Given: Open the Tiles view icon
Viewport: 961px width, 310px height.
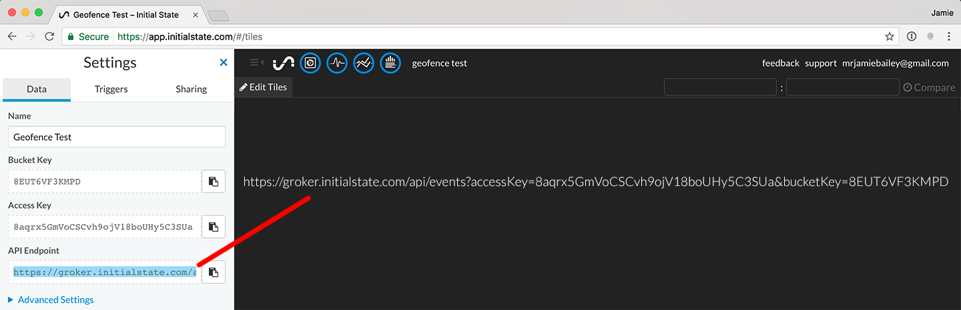Looking at the screenshot, I should tap(310, 63).
